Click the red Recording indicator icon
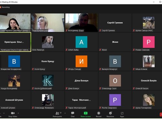 click(x=0, y=7)
